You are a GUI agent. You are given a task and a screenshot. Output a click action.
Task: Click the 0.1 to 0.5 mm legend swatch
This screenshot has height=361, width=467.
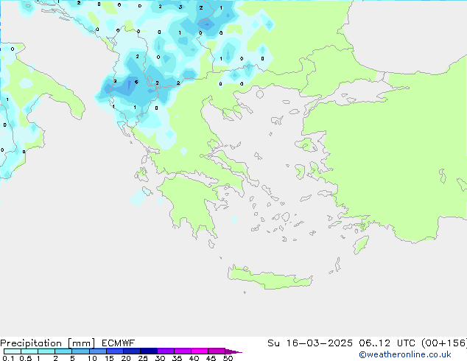(x=13, y=351)
